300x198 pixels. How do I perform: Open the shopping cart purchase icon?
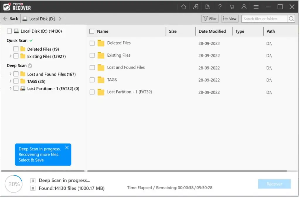[x=232, y=7]
